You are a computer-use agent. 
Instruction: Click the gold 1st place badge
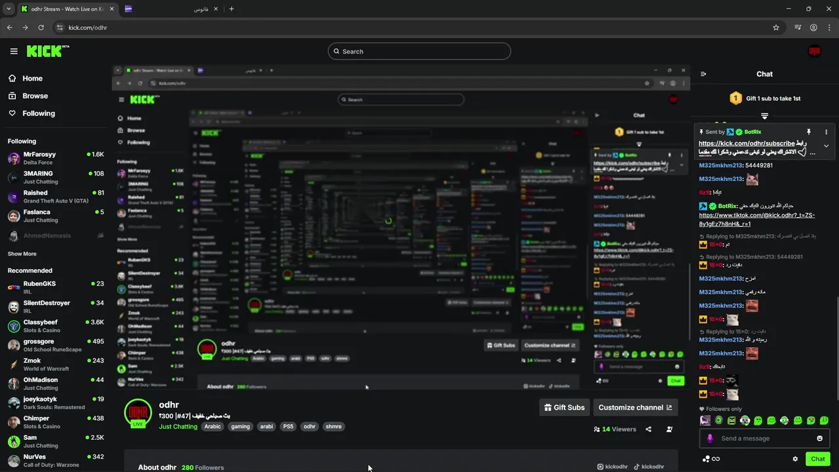pyautogui.click(x=735, y=98)
